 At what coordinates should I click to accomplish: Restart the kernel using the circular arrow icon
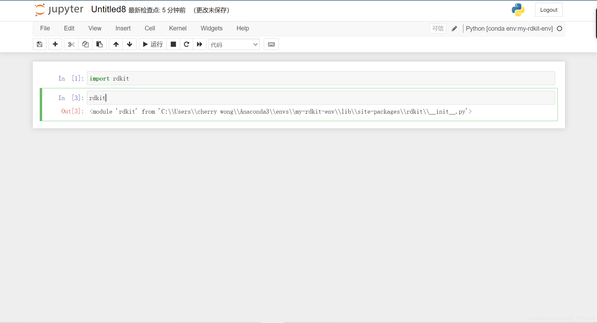pyautogui.click(x=186, y=44)
